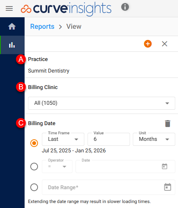Select the Date Range radio button

[34, 187]
